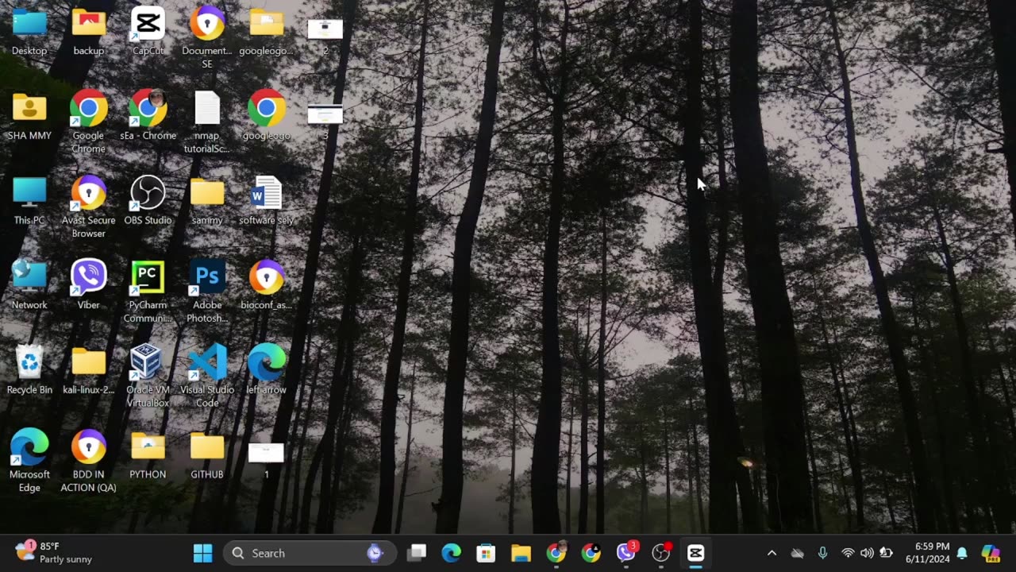Select the SHA MMY user folder
Viewport: 1016px width, 572px height.
point(29,115)
